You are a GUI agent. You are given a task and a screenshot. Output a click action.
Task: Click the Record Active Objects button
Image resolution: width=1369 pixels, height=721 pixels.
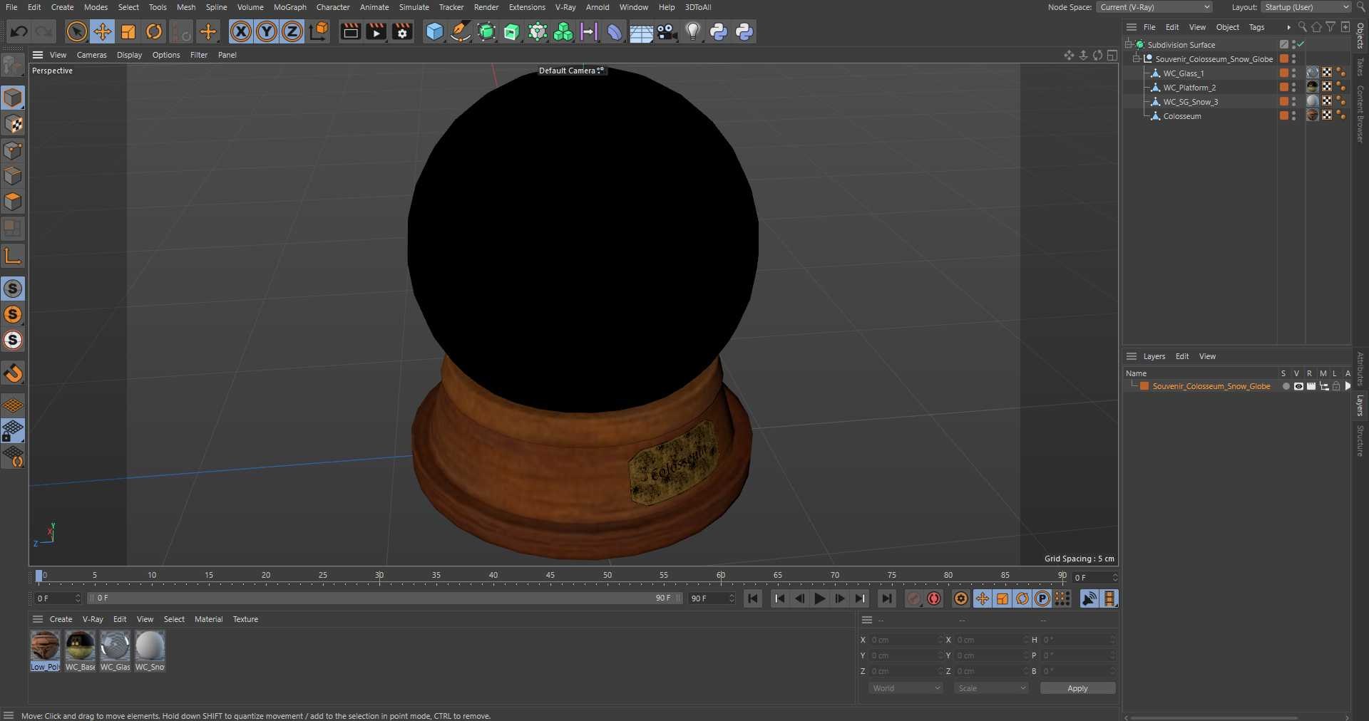pos(913,598)
